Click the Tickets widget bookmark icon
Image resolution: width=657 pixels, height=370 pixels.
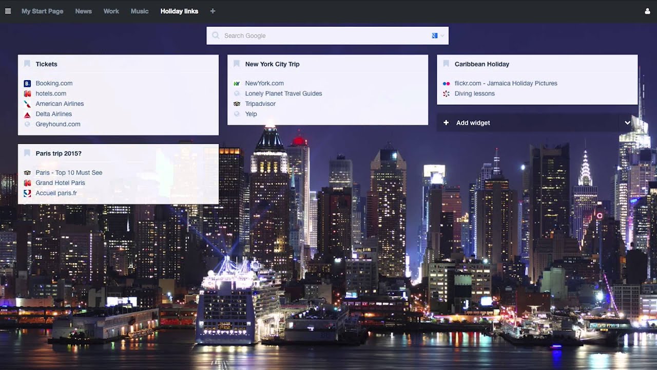coord(27,64)
